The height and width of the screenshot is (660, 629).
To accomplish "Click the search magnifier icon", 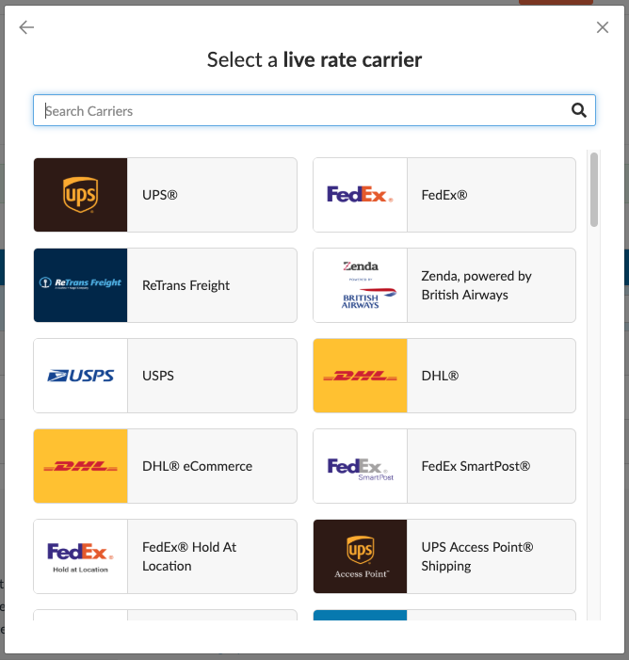I will [x=579, y=110].
